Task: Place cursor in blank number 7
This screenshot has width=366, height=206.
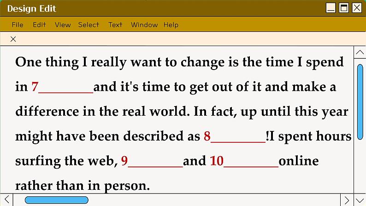Action: 66,88
